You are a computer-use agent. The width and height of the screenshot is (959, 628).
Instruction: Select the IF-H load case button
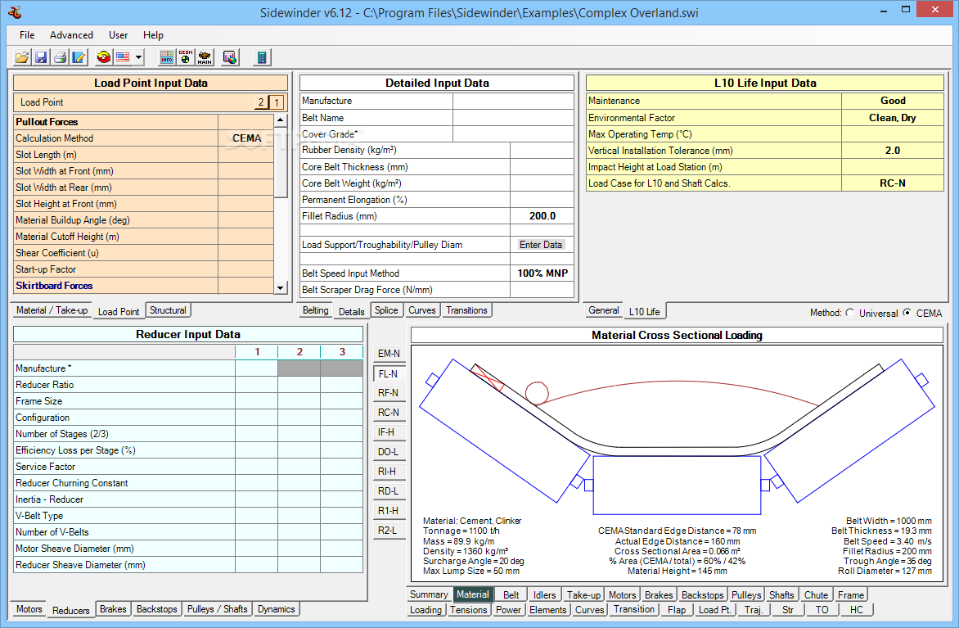pos(389,431)
